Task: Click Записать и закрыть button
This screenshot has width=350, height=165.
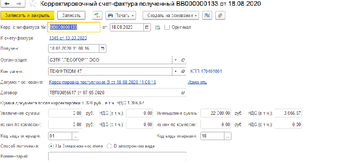Action: click(x=28, y=15)
